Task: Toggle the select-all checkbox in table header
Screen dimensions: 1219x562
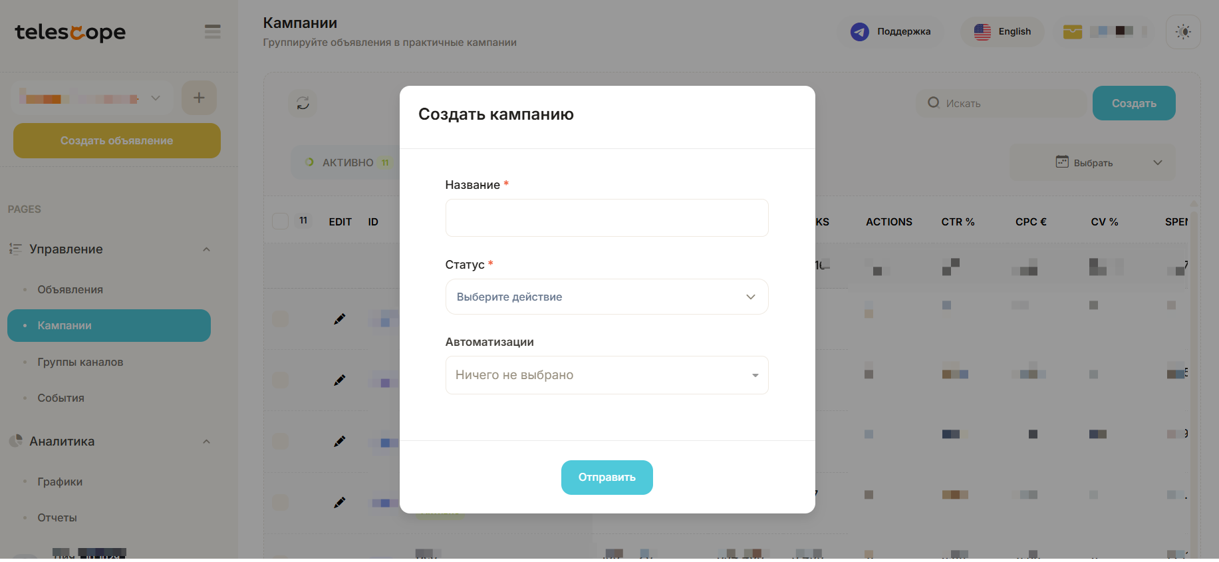Action: pos(280,221)
